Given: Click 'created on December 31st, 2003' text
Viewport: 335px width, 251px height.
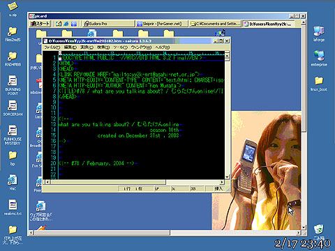Looking at the screenshot, I should (x=138, y=136).
